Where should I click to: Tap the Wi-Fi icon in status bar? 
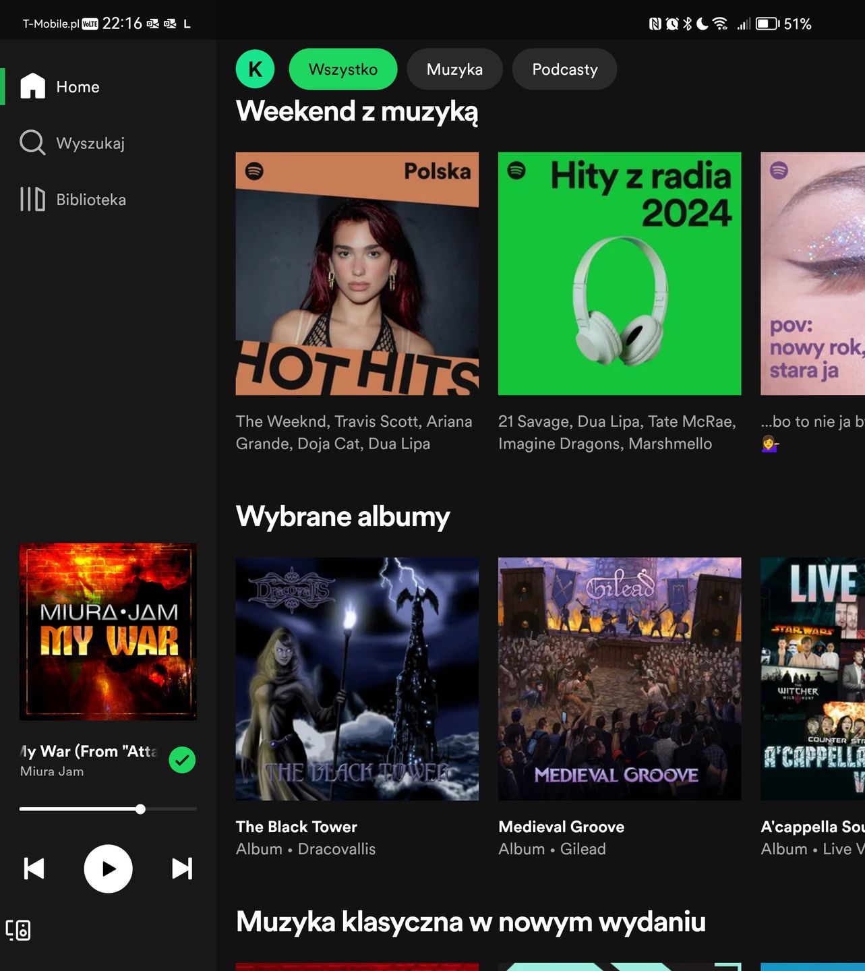point(720,24)
